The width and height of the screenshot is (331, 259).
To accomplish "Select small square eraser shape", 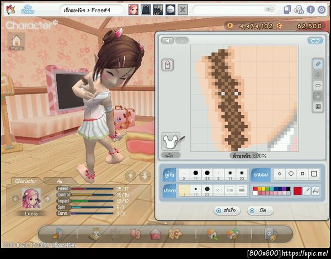I will [x=302, y=174].
